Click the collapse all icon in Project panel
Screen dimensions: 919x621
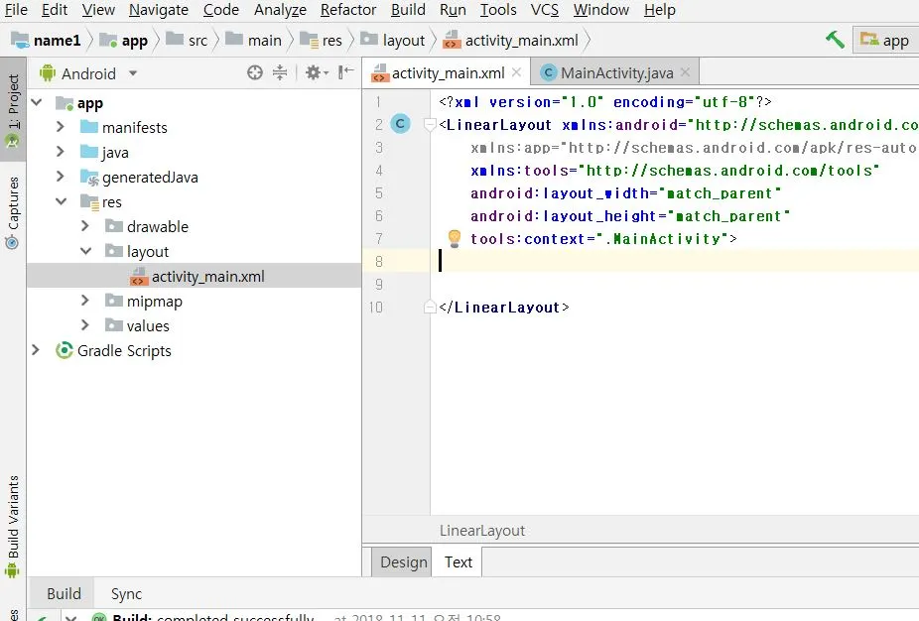point(280,72)
